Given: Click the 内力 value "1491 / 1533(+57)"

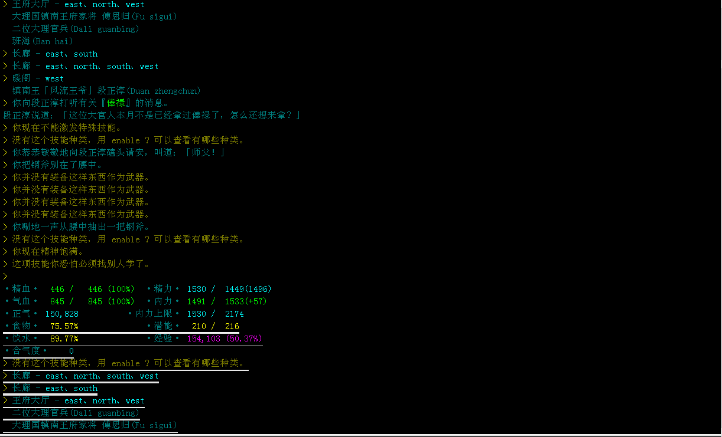Looking at the screenshot, I should [x=227, y=301].
